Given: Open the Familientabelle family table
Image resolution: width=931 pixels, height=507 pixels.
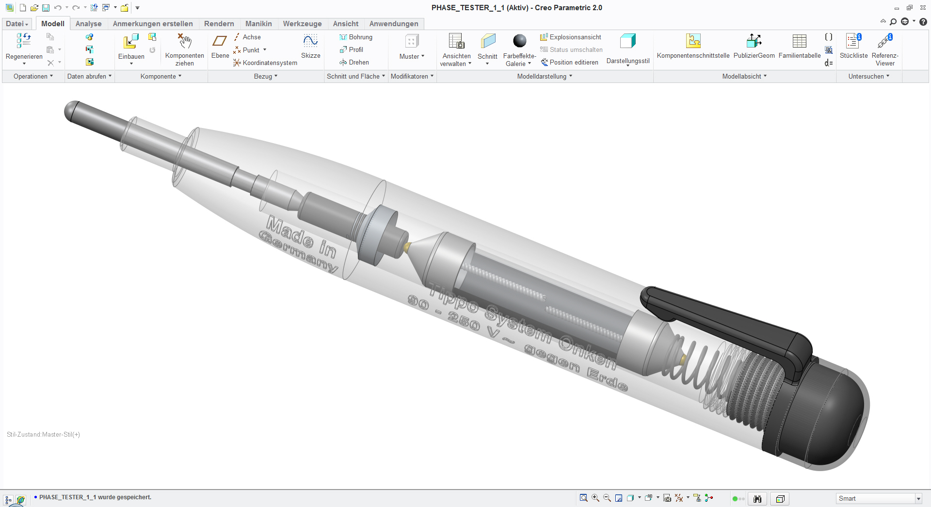Looking at the screenshot, I should pyautogui.click(x=799, y=42).
